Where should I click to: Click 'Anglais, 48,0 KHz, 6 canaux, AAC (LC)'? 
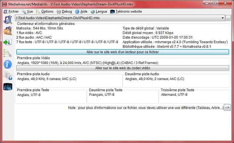(x=47, y=79)
